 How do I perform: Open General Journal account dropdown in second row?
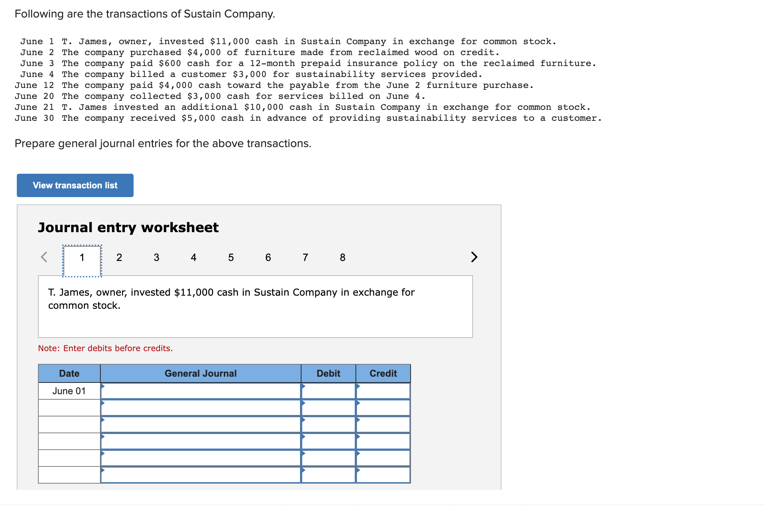[x=201, y=408]
